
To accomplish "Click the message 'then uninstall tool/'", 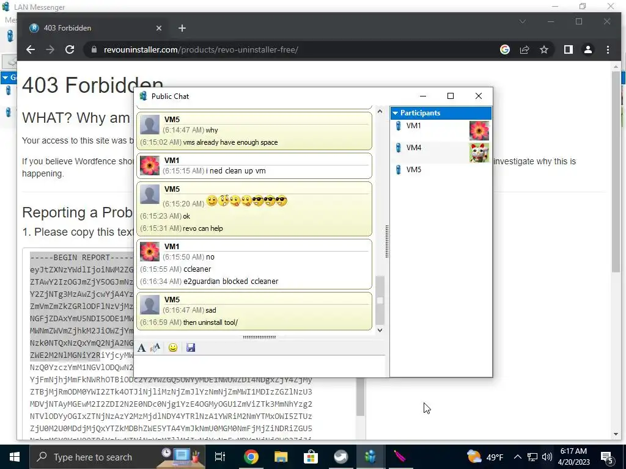I will (210, 322).
